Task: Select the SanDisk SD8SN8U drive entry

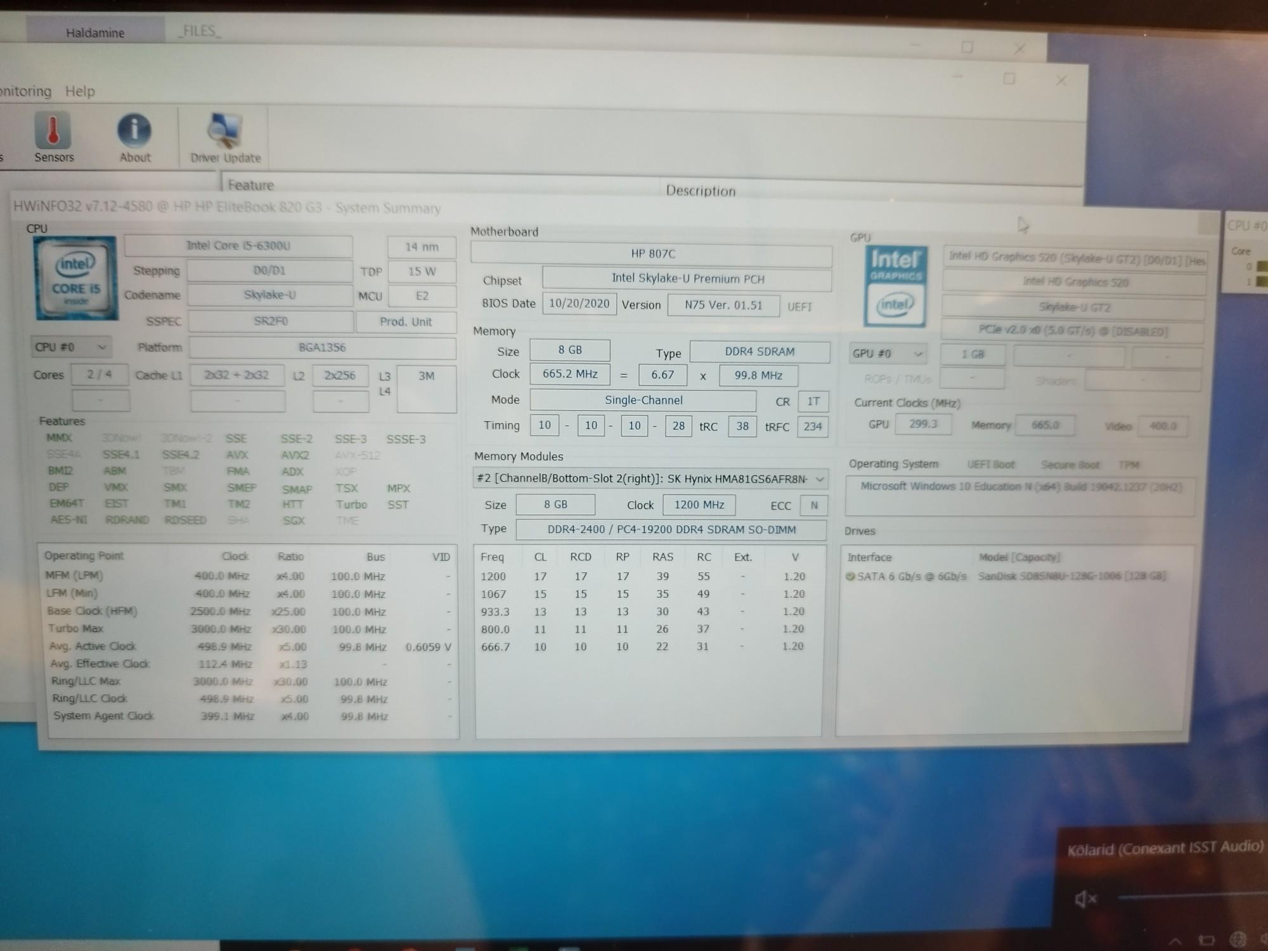Action: [1072, 576]
